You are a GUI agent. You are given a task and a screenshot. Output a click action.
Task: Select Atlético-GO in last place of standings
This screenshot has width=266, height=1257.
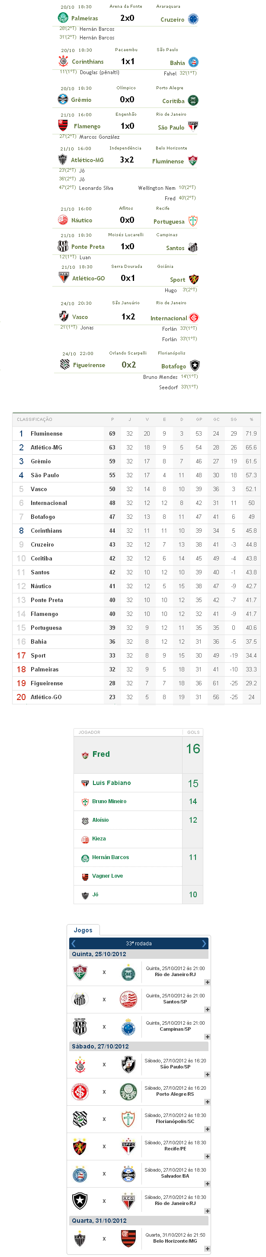click(x=46, y=697)
